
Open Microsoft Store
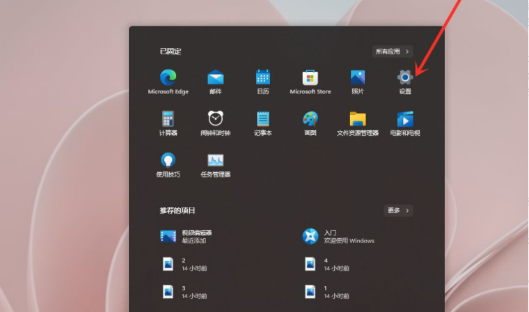(x=310, y=77)
